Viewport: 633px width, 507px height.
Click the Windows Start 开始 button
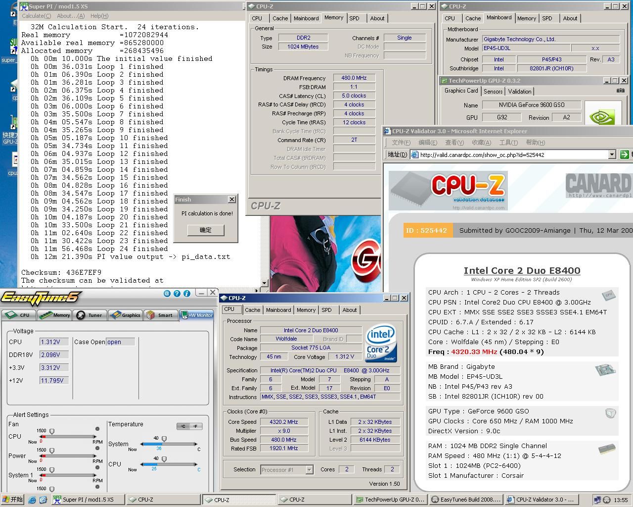13,500
